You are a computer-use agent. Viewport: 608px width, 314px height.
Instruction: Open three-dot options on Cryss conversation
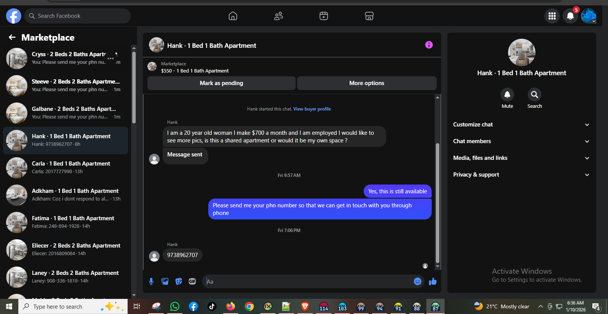tap(111, 58)
